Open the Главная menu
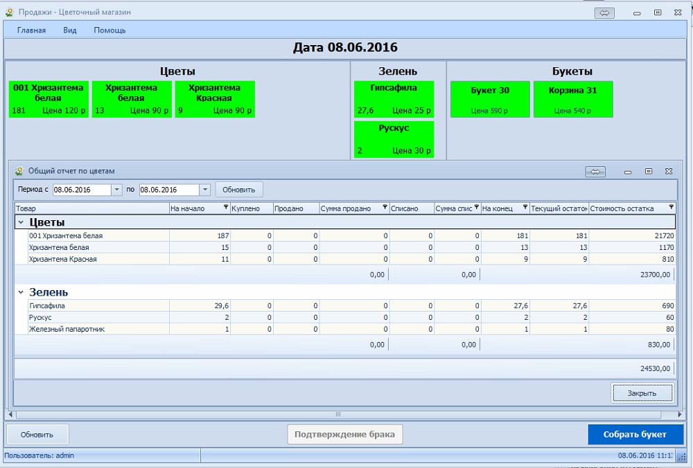 [x=31, y=30]
